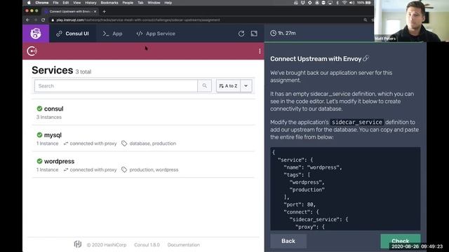Click the browser Back arrow
This screenshot has width=449, height=252.
pyautogui.click(x=28, y=20)
